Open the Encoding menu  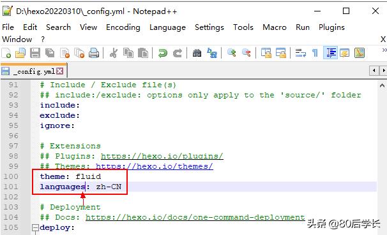[123, 27]
